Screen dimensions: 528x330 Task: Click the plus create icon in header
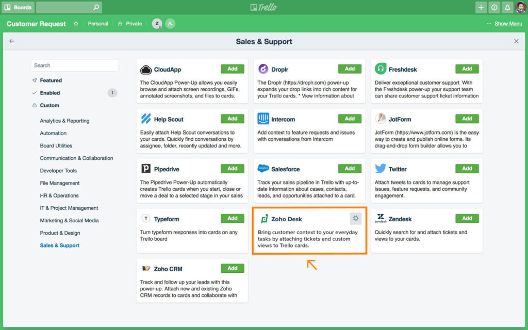click(x=481, y=7)
